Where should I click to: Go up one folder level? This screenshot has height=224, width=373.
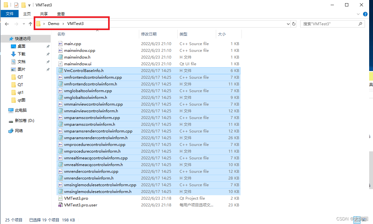click(x=30, y=24)
